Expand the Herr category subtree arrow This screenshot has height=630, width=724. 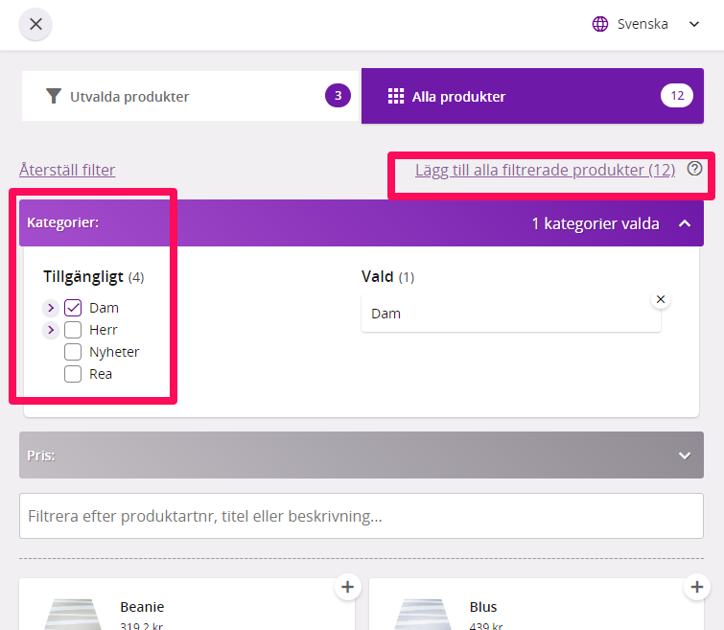(52, 330)
